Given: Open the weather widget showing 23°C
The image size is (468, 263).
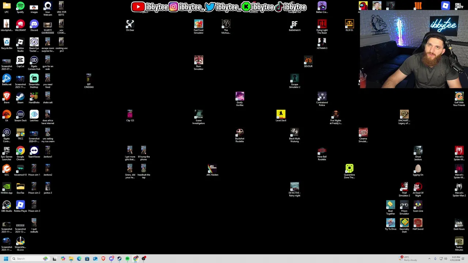Looking at the screenshot, I should click(x=408, y=259).
